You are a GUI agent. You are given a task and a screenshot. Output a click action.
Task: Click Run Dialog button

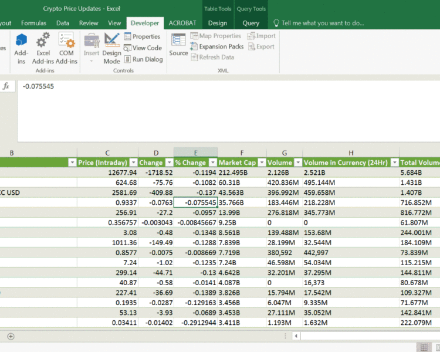coord(143,59)
